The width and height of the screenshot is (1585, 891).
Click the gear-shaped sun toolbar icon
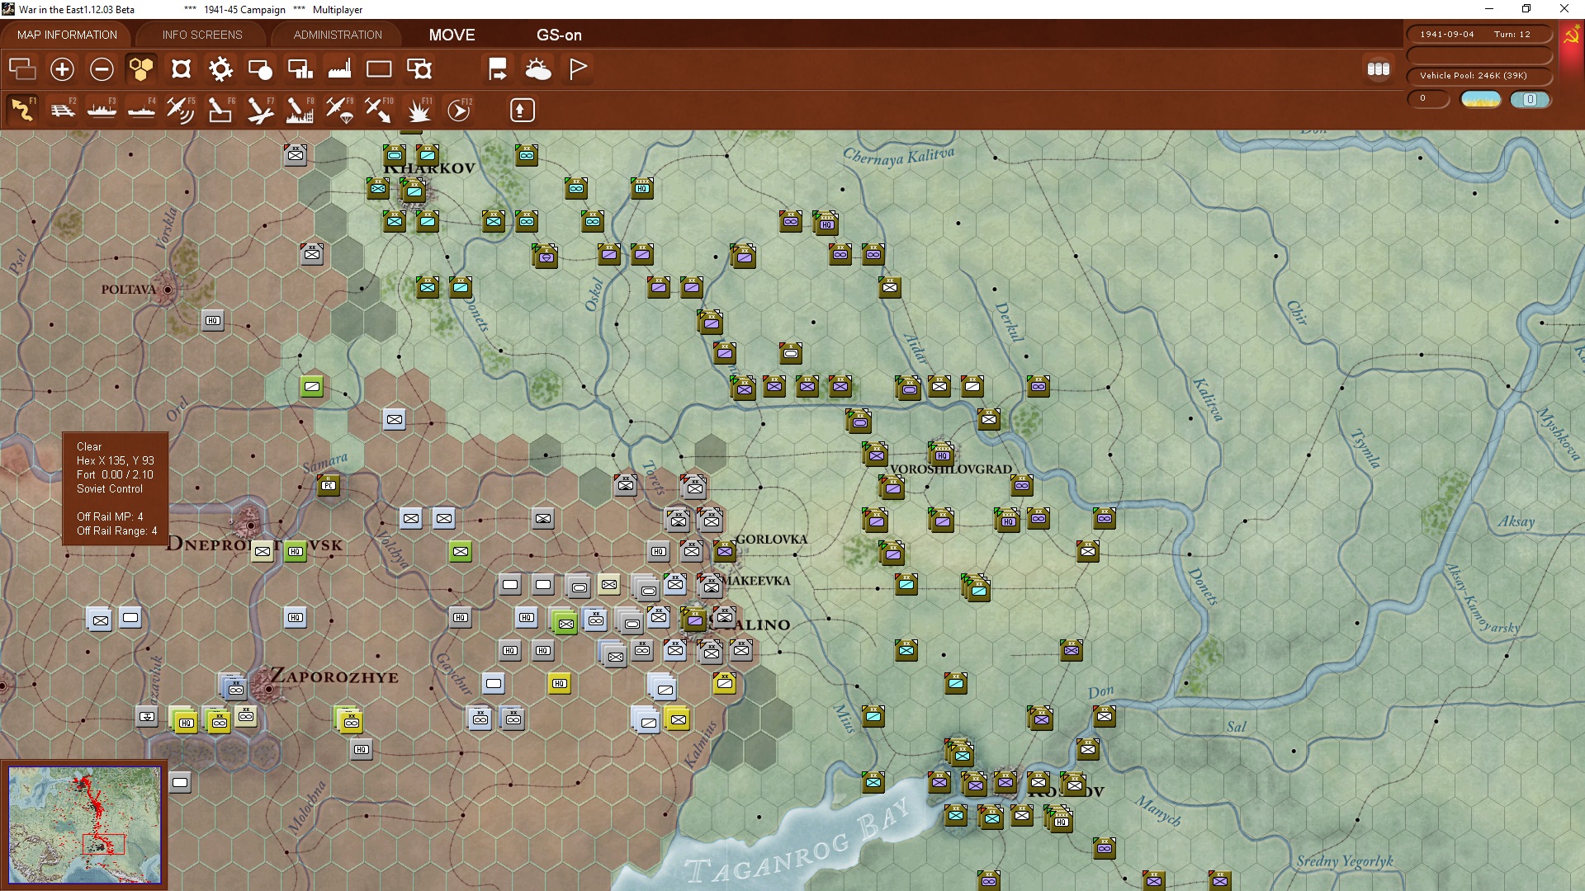pyautogui.click(x=220, y=69)
